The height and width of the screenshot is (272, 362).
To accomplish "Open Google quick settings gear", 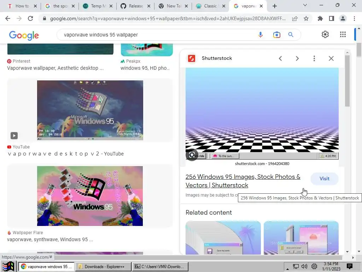I will [325, 34].
